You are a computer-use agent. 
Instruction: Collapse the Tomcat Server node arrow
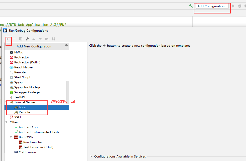(7, 102)
